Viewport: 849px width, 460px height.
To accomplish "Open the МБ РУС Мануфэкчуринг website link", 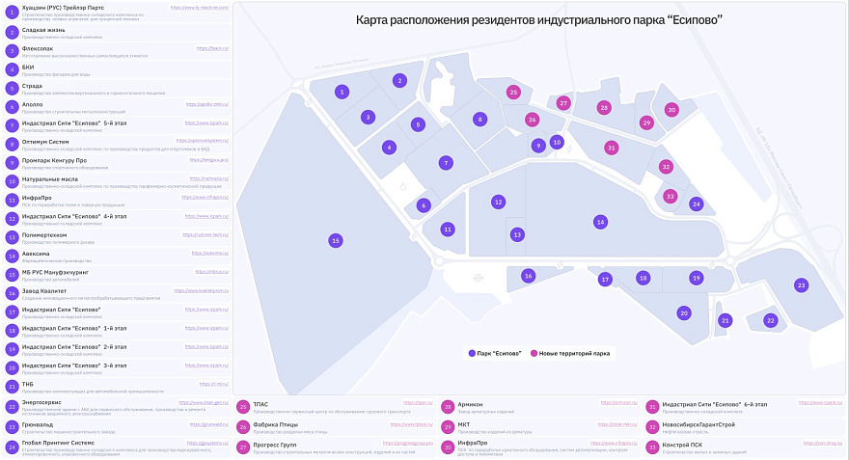I will (x=211, y=272).
